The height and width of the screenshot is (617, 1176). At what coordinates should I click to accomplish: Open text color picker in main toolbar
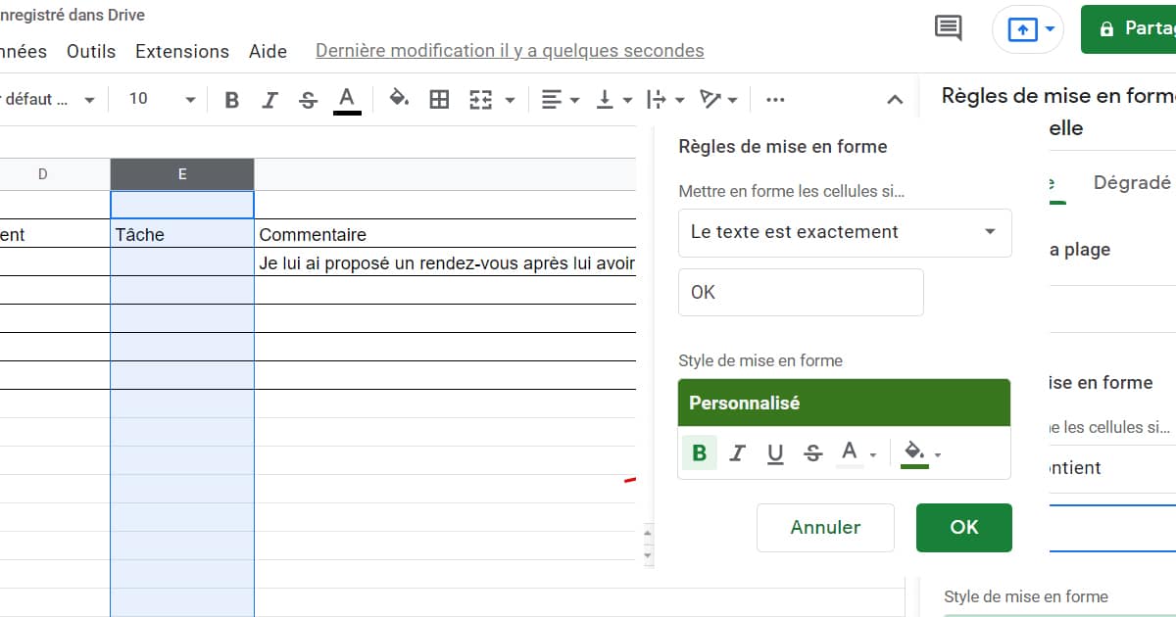click(x=347, y=100)
